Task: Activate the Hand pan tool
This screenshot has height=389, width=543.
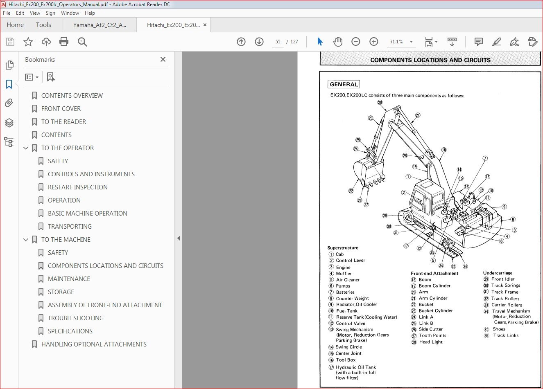Action: 338,42
